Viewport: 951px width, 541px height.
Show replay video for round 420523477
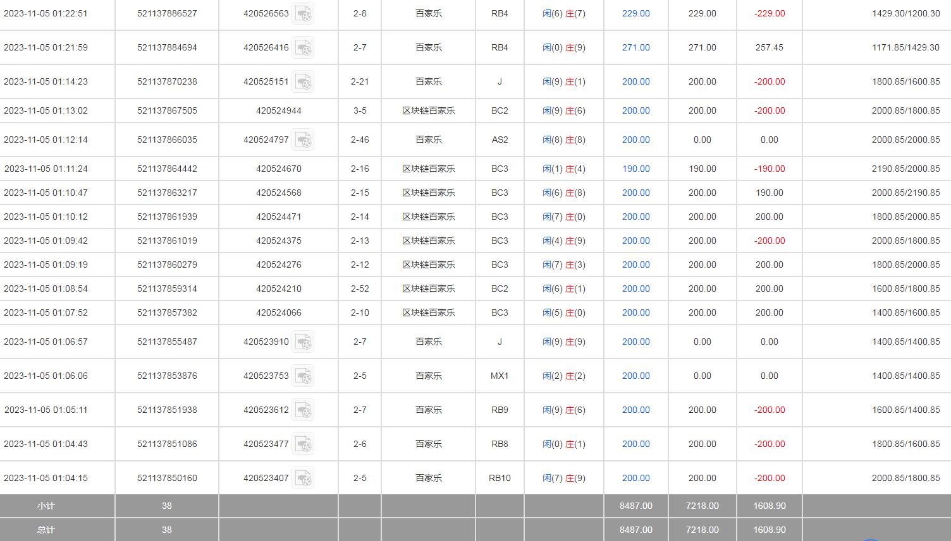click(x=303, y=444)
